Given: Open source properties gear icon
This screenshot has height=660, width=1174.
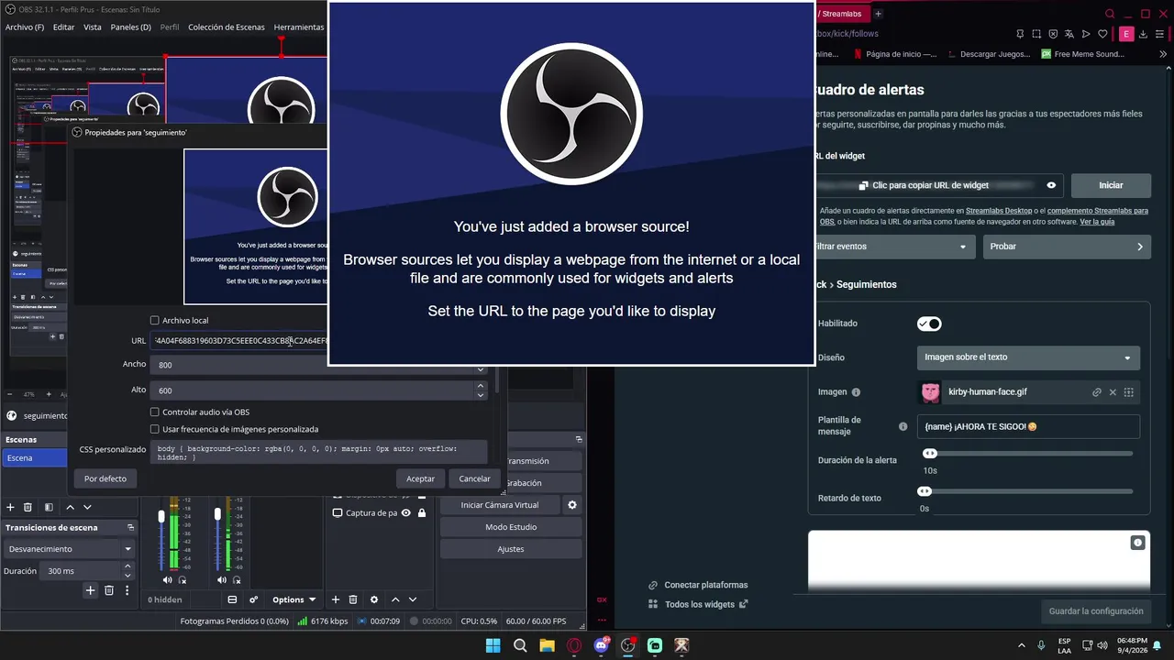Looking at the screenshot, I should coord(373,599).
